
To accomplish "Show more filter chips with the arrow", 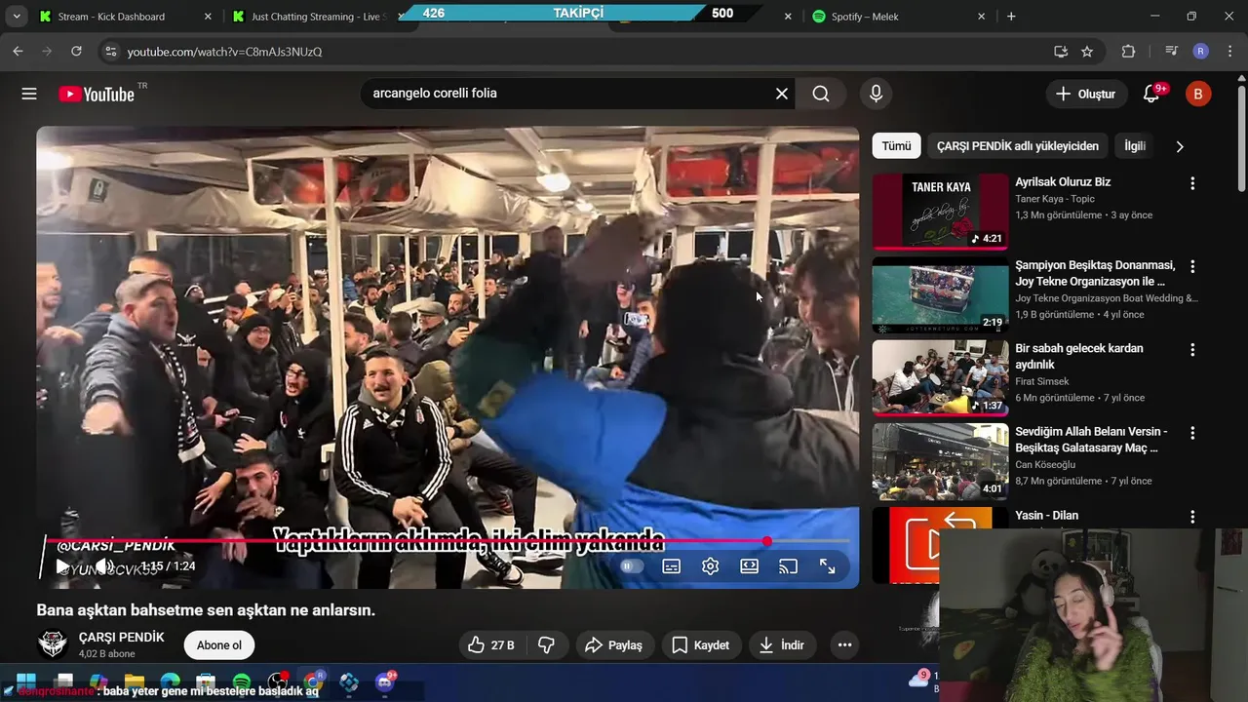I will 1180,146.
